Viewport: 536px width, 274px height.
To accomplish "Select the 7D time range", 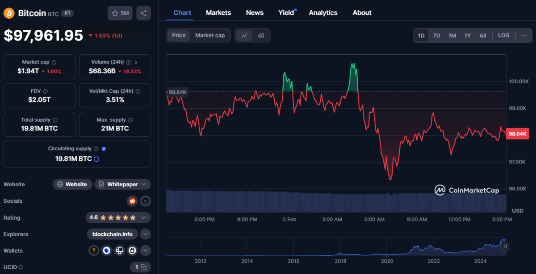I will coord(436,36).
